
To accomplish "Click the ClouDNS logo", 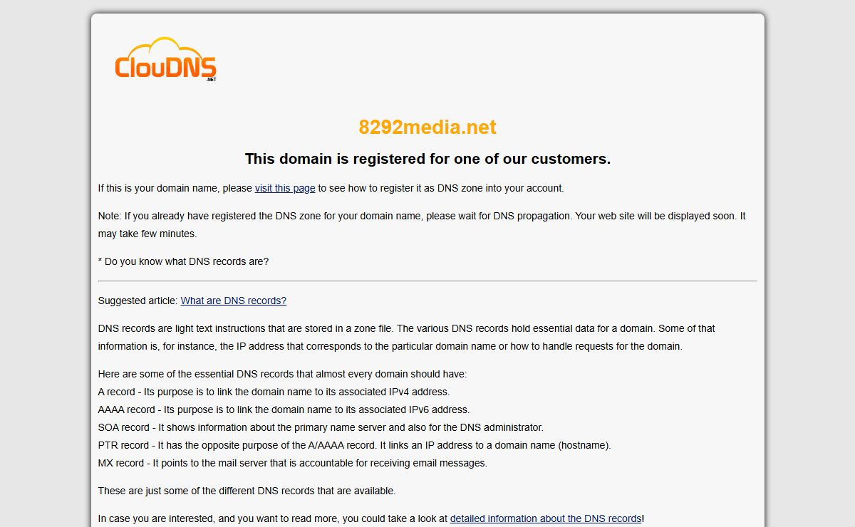I will click(165, 60).
